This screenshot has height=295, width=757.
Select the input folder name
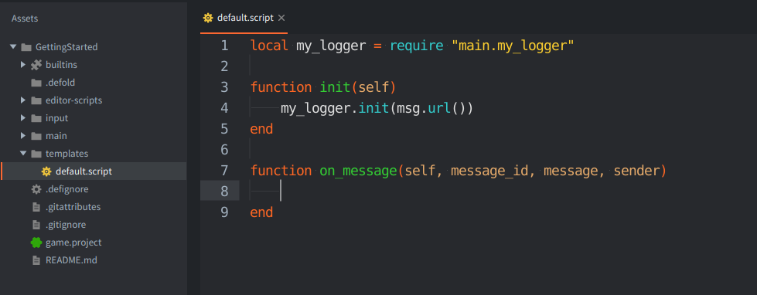57,118
